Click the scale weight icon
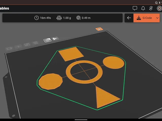162x121 pixels. pos(59,18)
